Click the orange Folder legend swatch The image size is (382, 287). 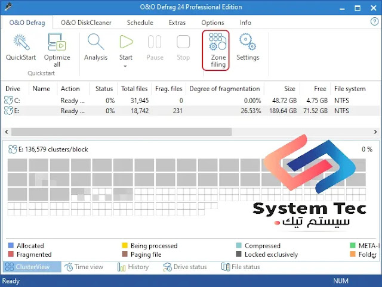point(353,254)
